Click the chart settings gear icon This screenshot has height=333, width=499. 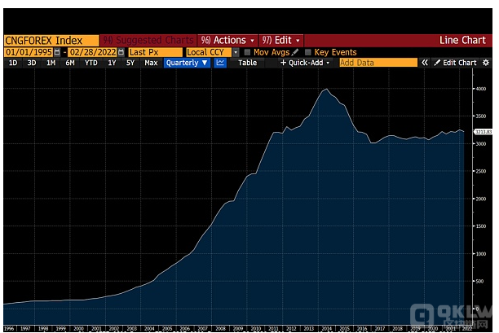[x=487, y=63]
